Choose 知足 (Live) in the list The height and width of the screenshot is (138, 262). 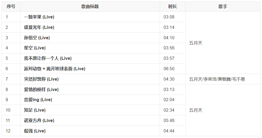tap(35, 110)
